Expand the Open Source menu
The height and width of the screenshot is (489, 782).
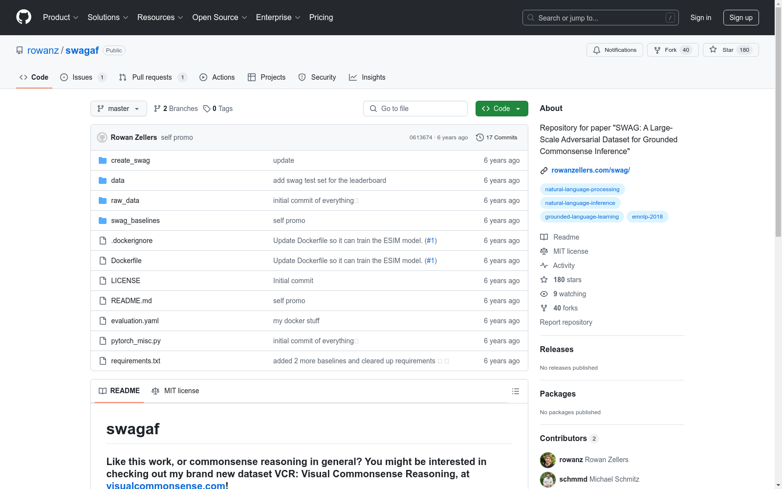[x=220, y=18]
